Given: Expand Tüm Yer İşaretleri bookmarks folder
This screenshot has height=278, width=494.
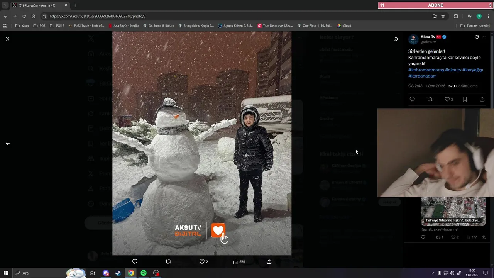Looking at the screenshot, I should click(476, 26).
